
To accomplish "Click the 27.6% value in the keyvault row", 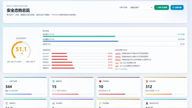I will (110, 53).
